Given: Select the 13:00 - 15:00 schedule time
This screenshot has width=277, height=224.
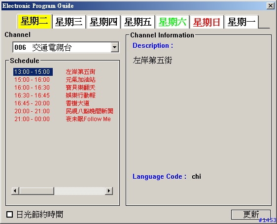Looking at the screenshot, I should (33, 72).
